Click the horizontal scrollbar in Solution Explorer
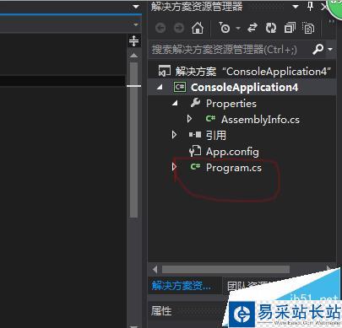The height and width of the screenshot is (328, 342). pos(225,270)
